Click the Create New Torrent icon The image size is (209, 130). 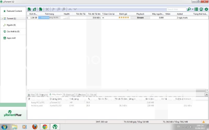[x=41, y=9]
